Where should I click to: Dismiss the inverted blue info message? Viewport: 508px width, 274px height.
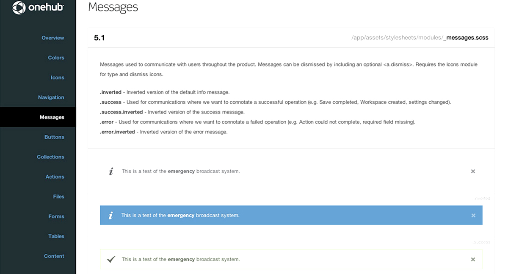tap(473, 216)
